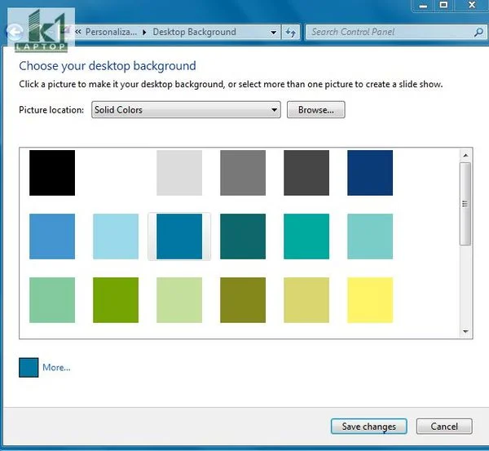Click the Cancel button
Viewport: 489px width, 451px height.
pos(444,427)
